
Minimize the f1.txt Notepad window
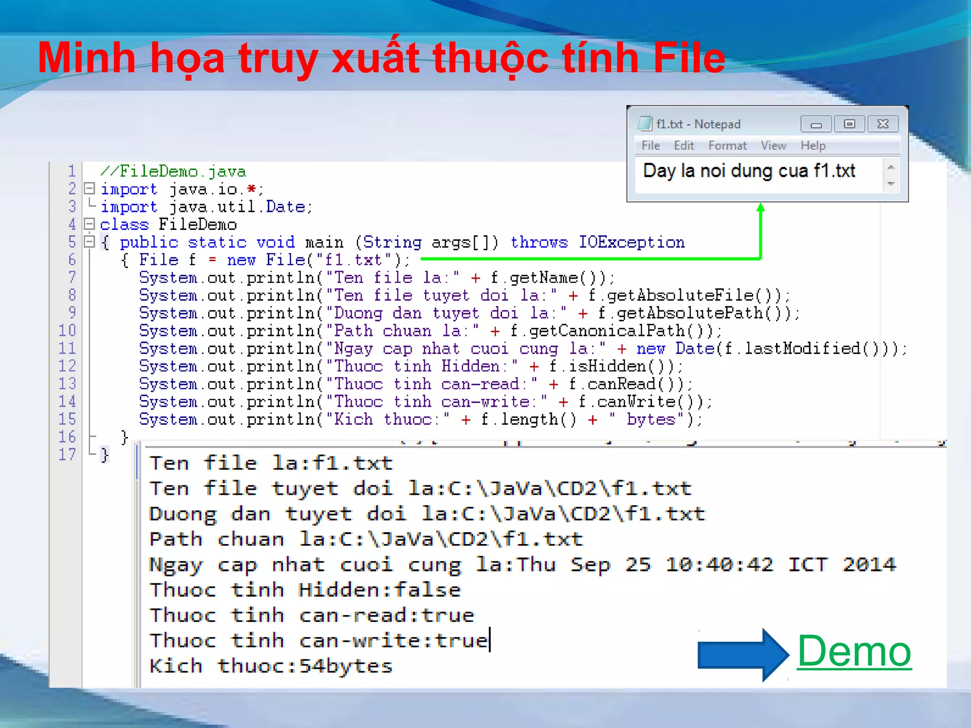coord(815,124)
